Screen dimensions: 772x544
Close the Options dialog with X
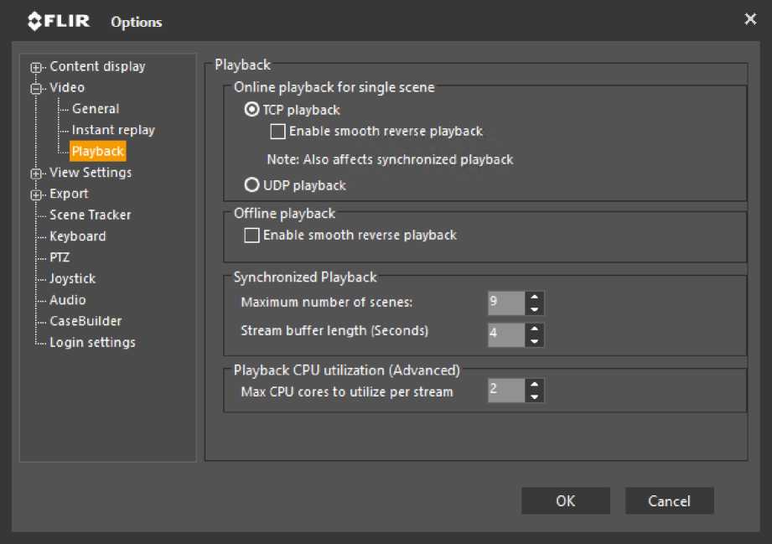(x=750, y=19)
